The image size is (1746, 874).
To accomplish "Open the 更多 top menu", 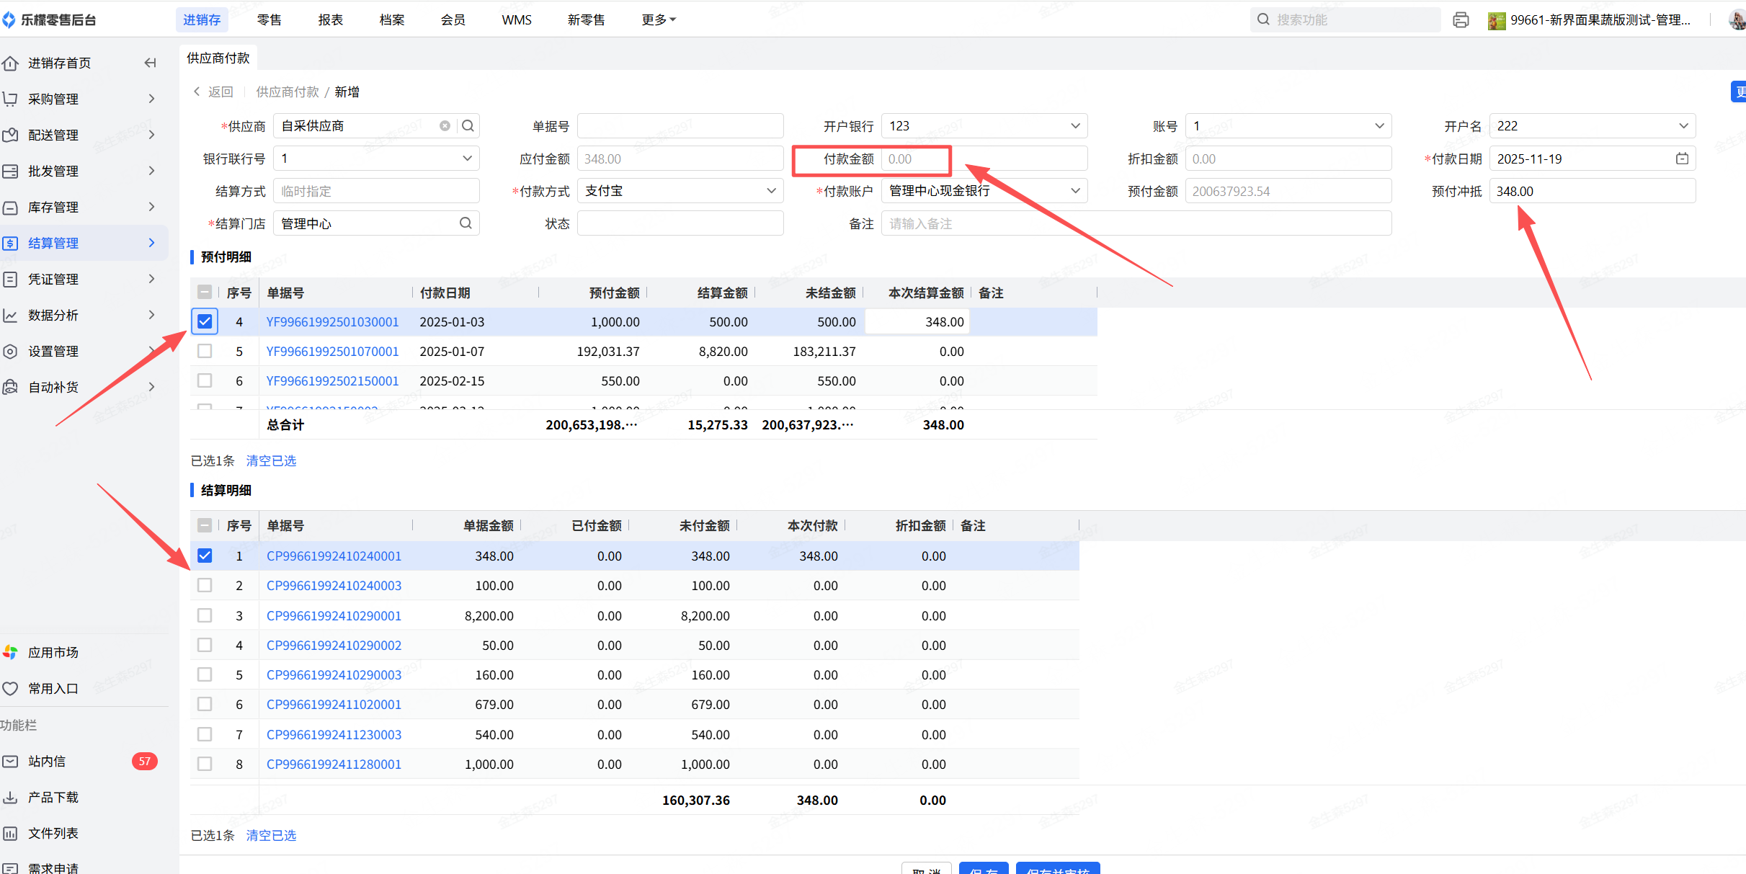I will click(658, 20).
